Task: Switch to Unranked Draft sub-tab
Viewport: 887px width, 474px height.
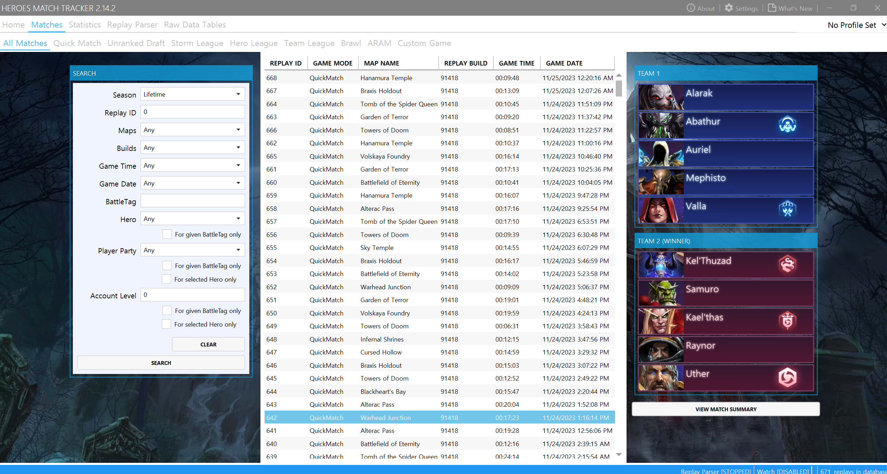Action: coord(136,43)
